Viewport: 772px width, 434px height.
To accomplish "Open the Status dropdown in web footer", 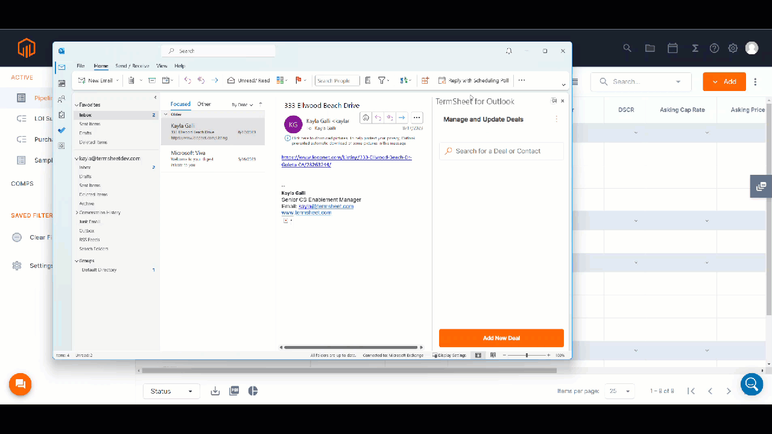I will point(171,391).
